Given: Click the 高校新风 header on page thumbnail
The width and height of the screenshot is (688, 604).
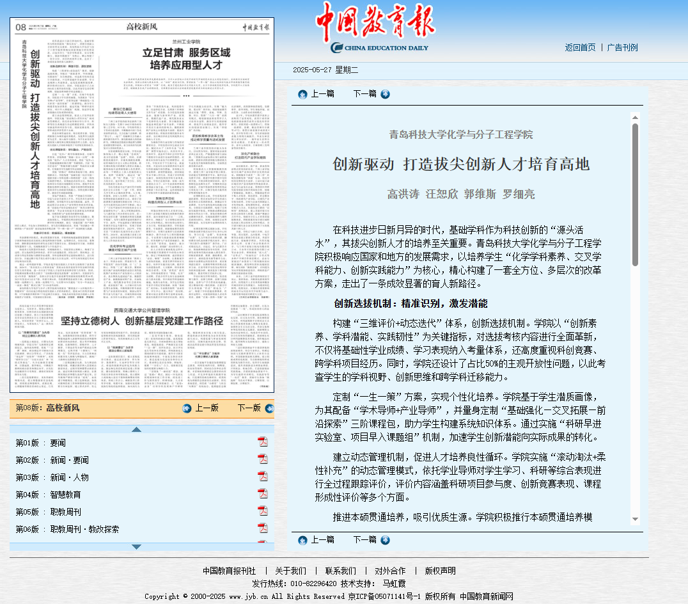Looking at the screenshot, I should coord(142,27).
